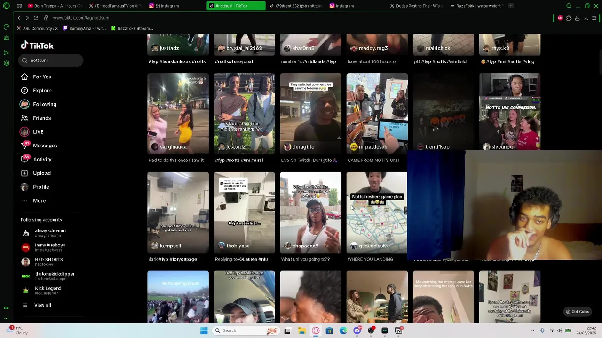The image size is (602, 338).
Task: Open chapaaaa9 video thumbnail
Action: [x=310, y=212]
